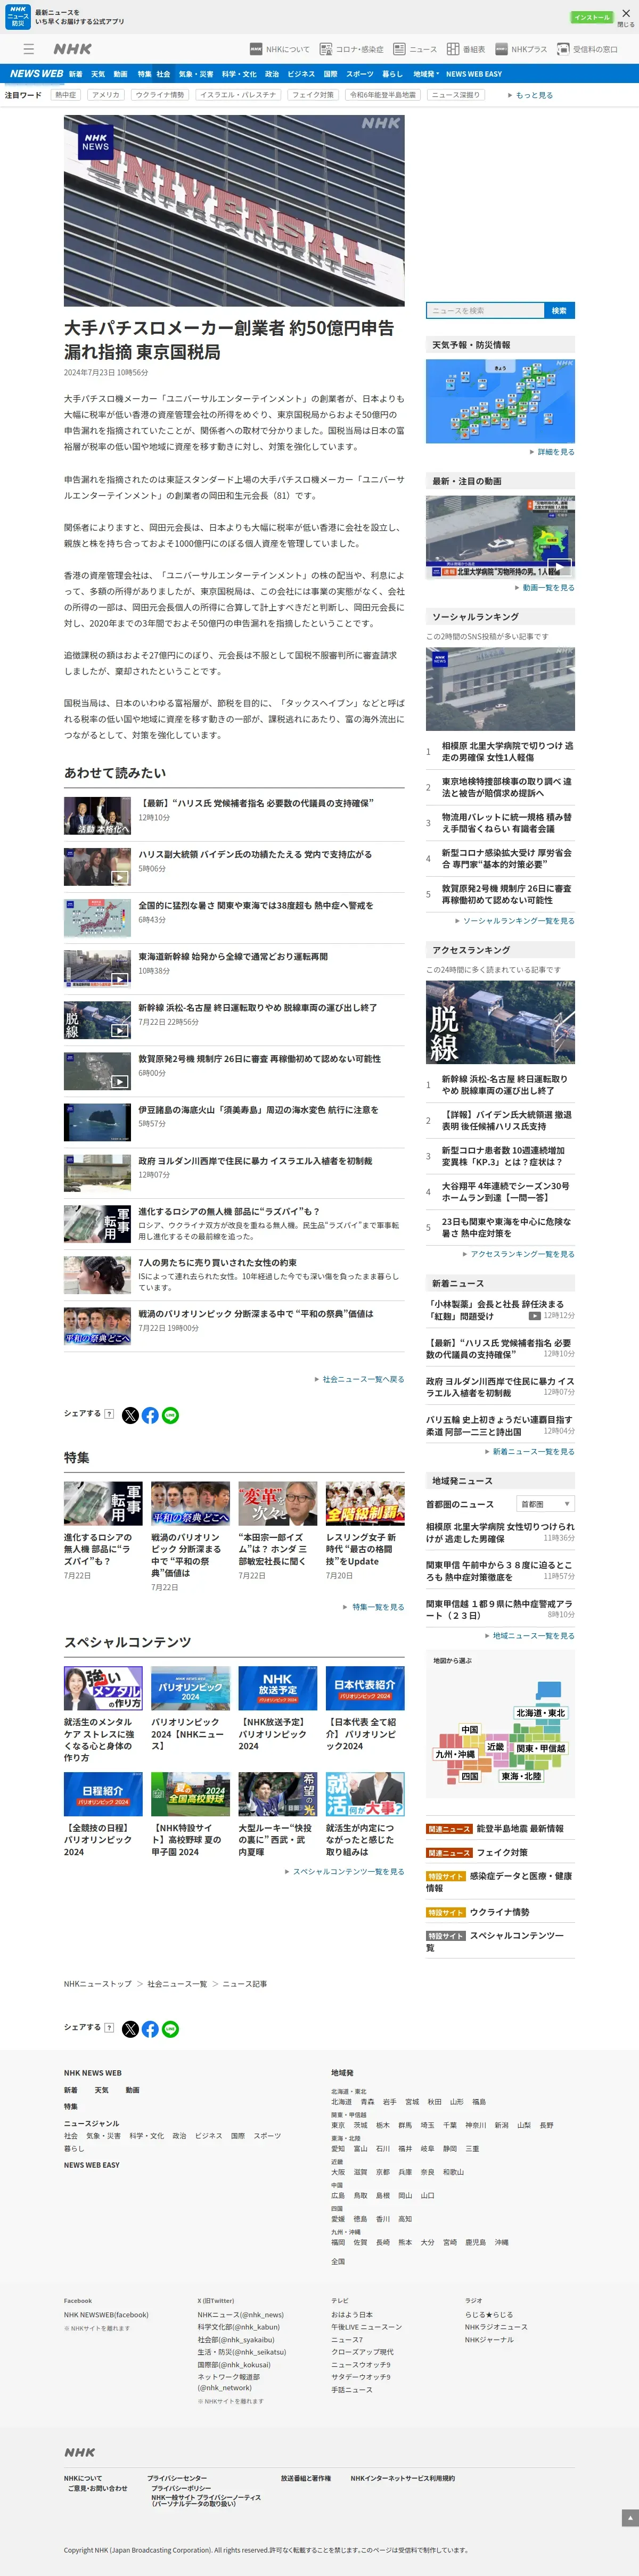This screenshot has width=639, height=2576.
Task: Open NHKについて header link
Action: [x=280, y=49]
